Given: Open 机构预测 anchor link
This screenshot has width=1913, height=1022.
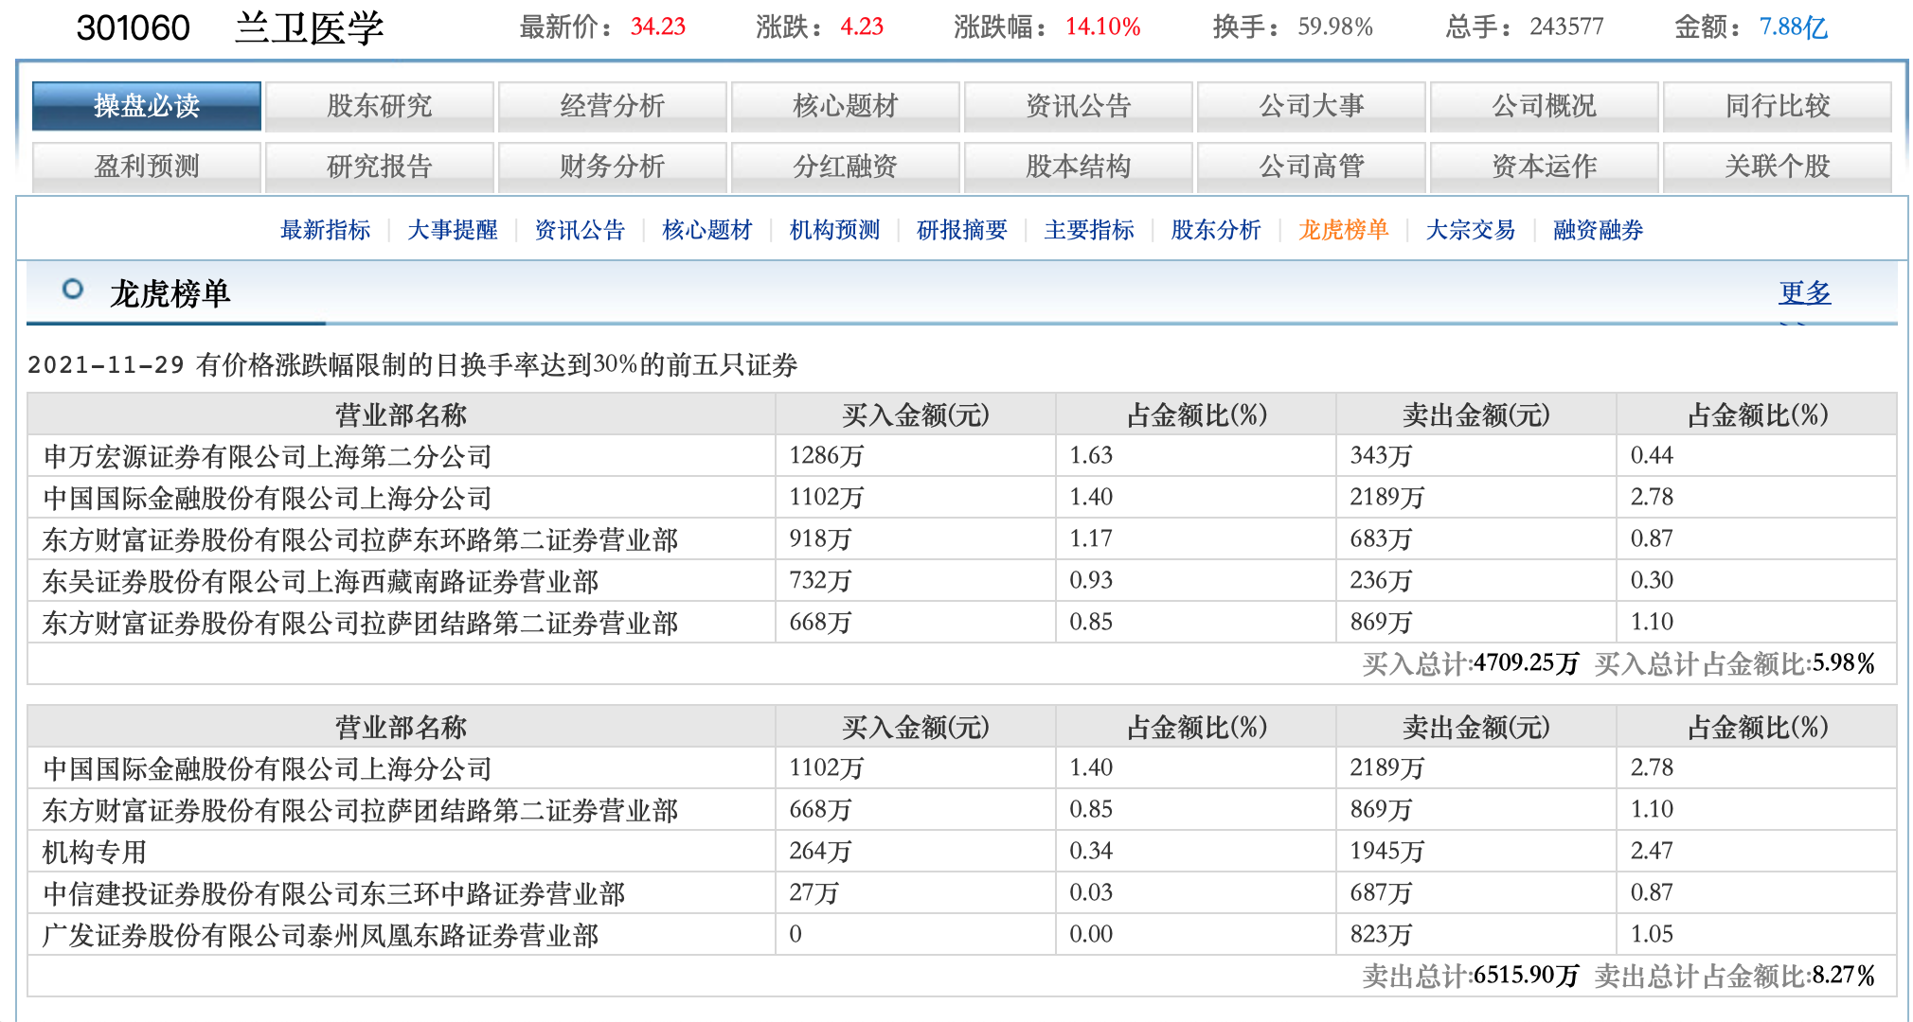Looking at the screenshot, I should 834,230.
